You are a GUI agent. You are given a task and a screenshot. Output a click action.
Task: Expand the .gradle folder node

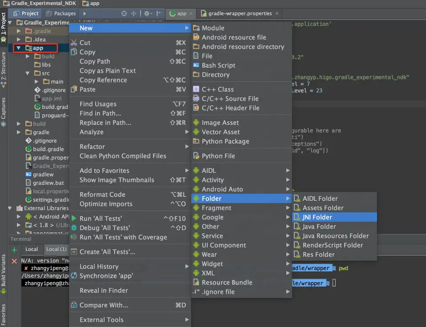point(19,31)
